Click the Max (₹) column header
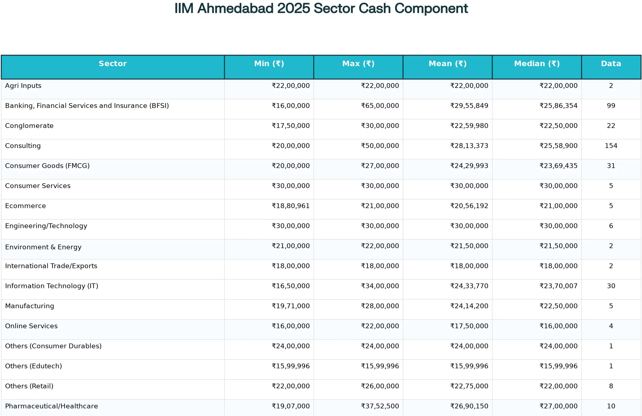Image resolution: width=642 pixels, height=416 pixels. (x=358, y=64)
